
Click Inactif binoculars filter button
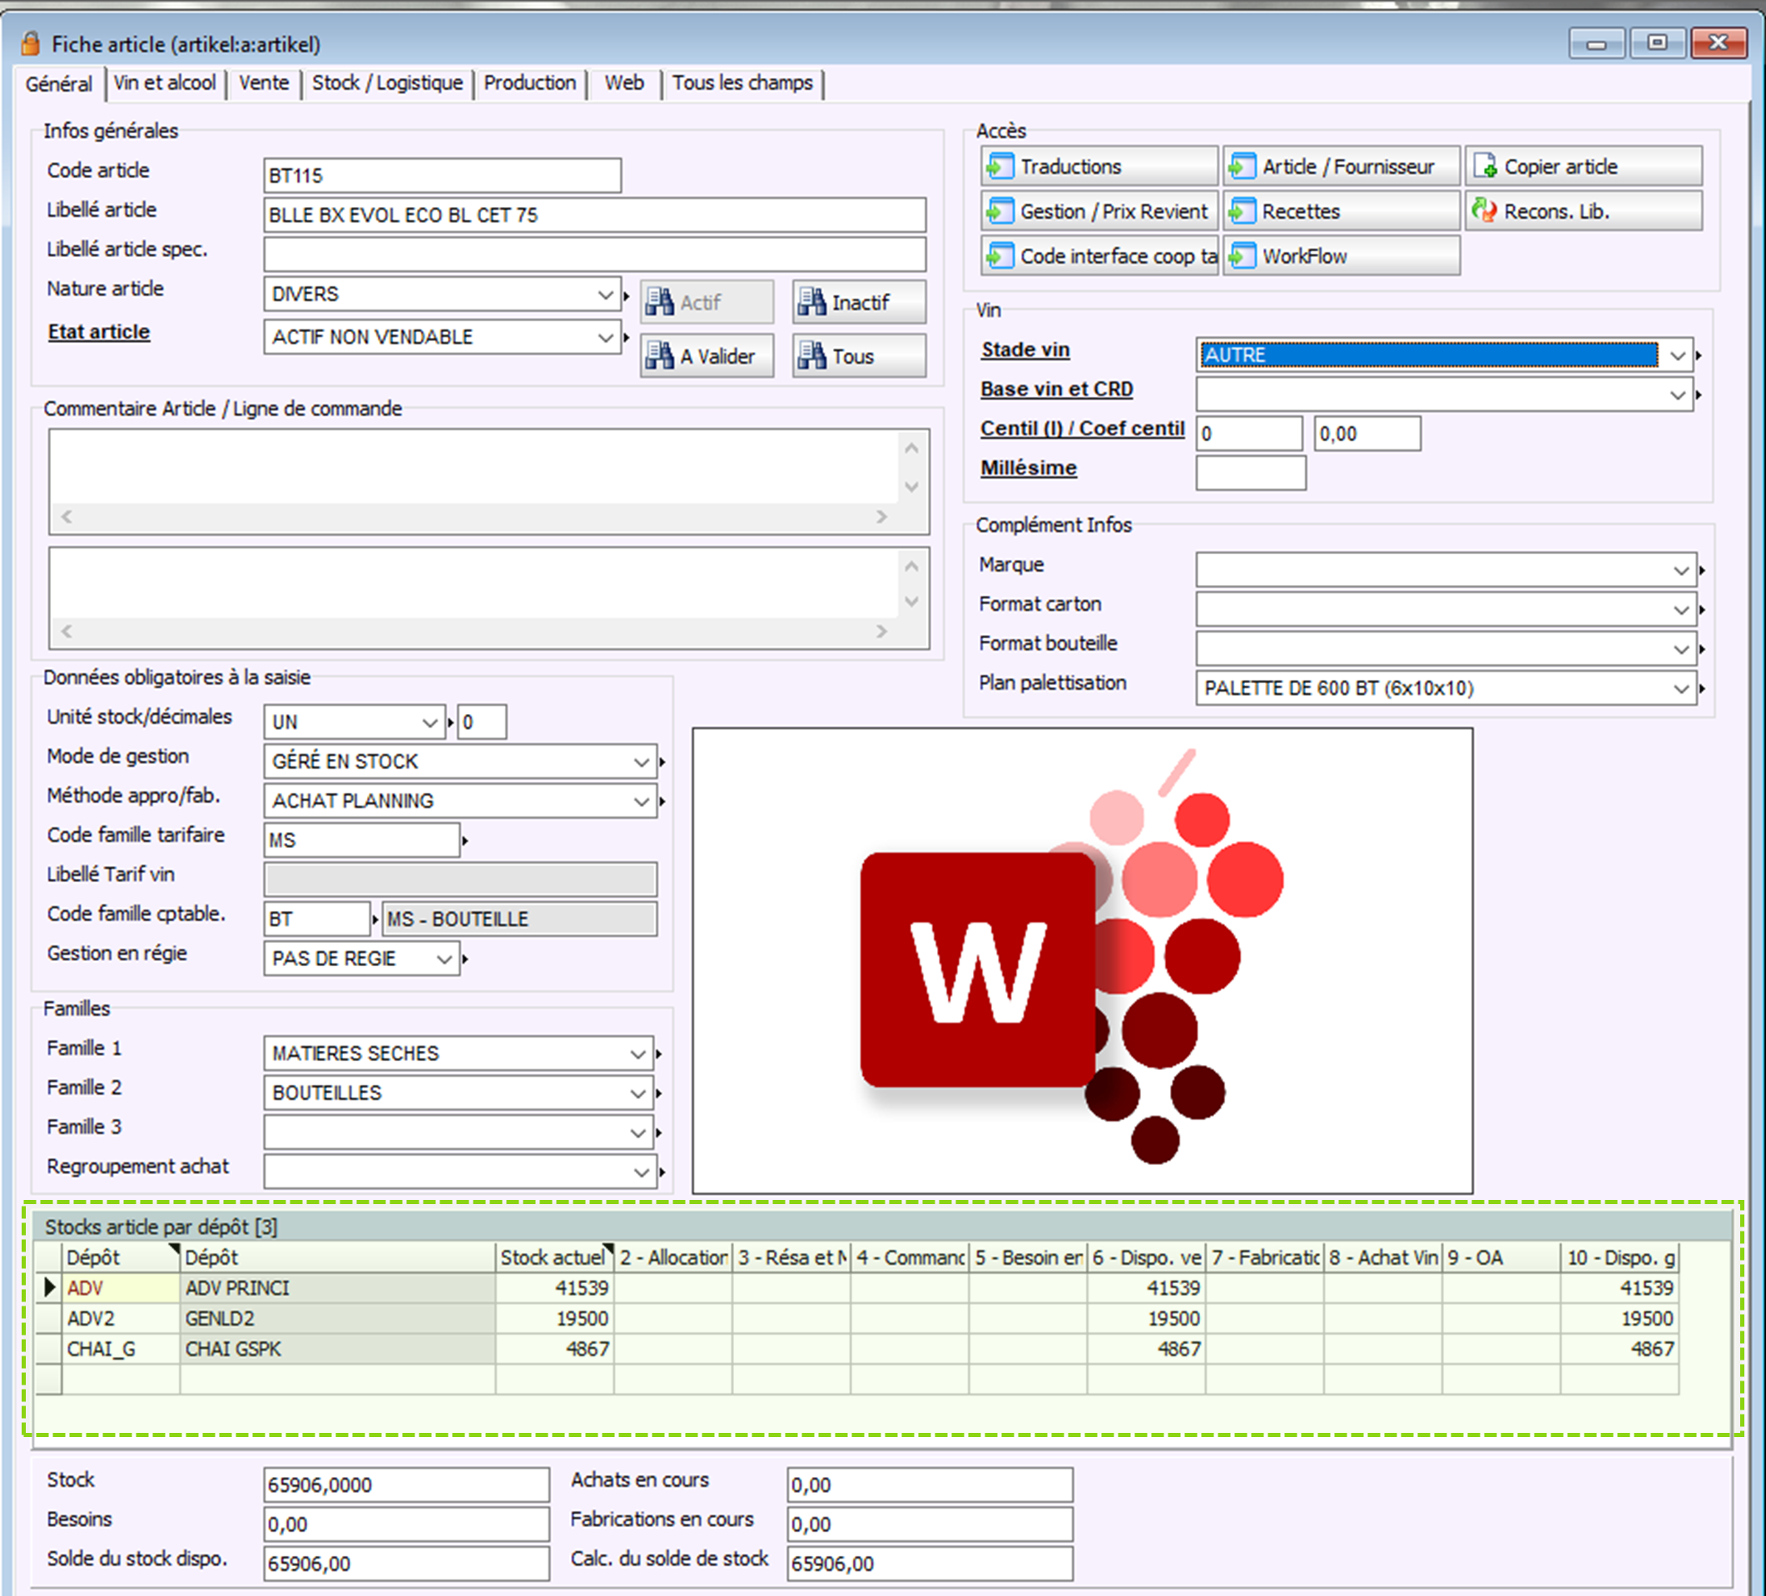click(x=859, y=302)
